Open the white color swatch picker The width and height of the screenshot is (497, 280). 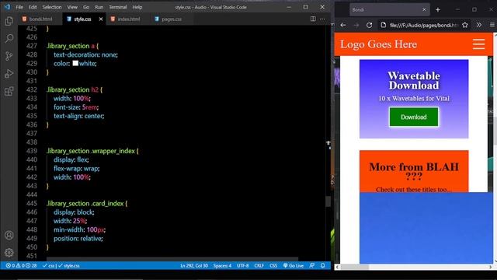pos(75,63)
